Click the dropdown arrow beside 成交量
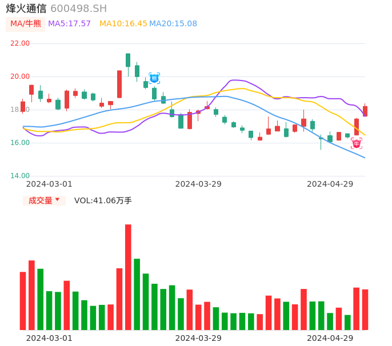The height and width of the screenshot is (346, 392). click(x=57, y=200)
